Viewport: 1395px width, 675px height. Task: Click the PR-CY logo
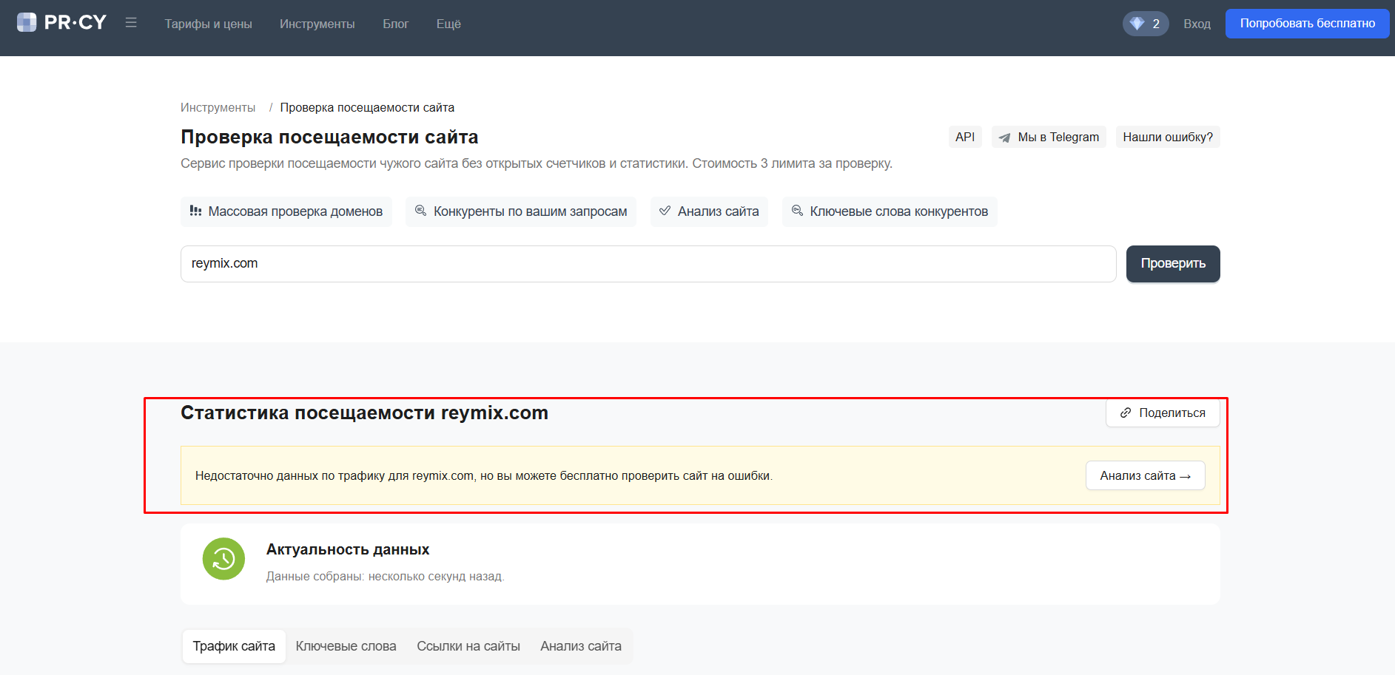coord(61,23)
